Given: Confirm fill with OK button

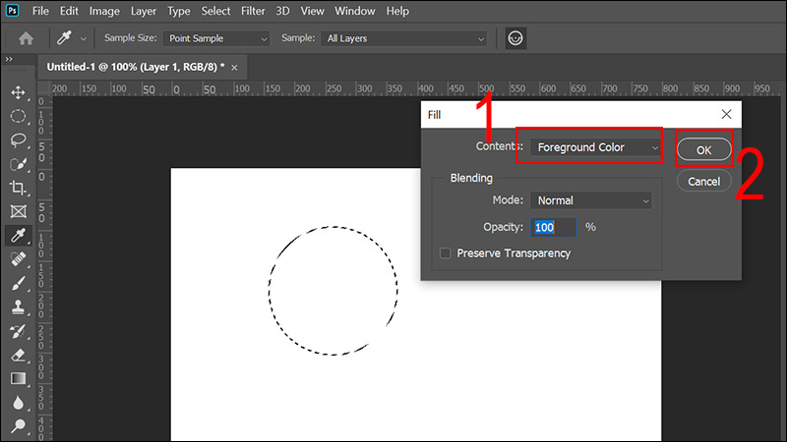Looking at the screenshot, I should pyautogui.click(x=703, y=150).
